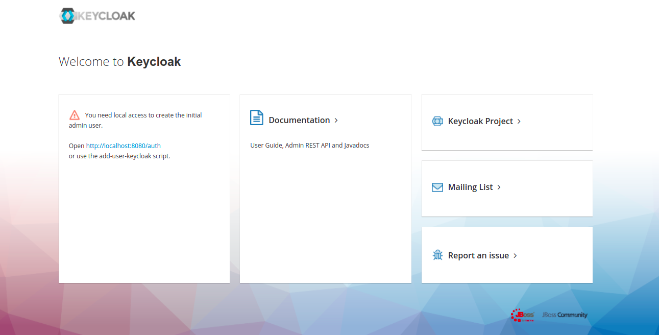Click 'or use the add-user-keycloak script.' text
This screenshot has width=659, height=335.
tap(119, 156)
